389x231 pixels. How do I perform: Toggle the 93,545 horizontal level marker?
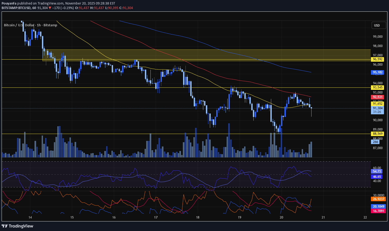coord(377,87)
